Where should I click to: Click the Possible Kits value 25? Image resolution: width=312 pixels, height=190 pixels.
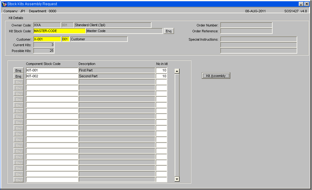click(x=44, y=51)
